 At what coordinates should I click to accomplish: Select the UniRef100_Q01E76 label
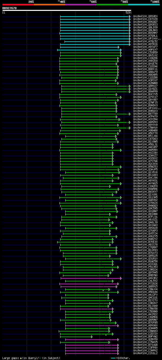[x=145, y=64]
